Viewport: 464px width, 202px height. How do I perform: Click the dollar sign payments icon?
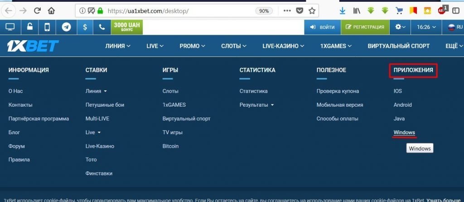pos(85,27)
